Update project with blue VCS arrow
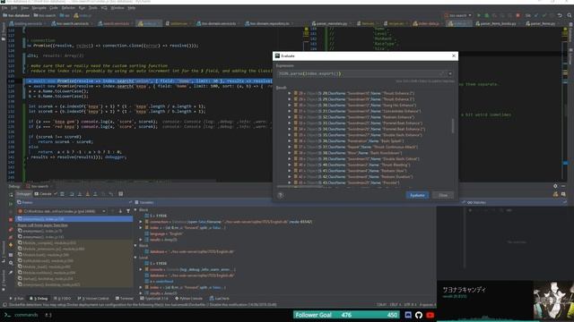This screenshot has width=574, height=322. (x=536, y=15)
